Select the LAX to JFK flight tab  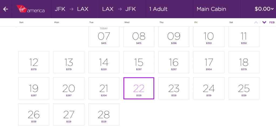(122, 9)
